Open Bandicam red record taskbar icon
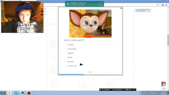The width and height of the screenshot is (169, 95). 29,93
